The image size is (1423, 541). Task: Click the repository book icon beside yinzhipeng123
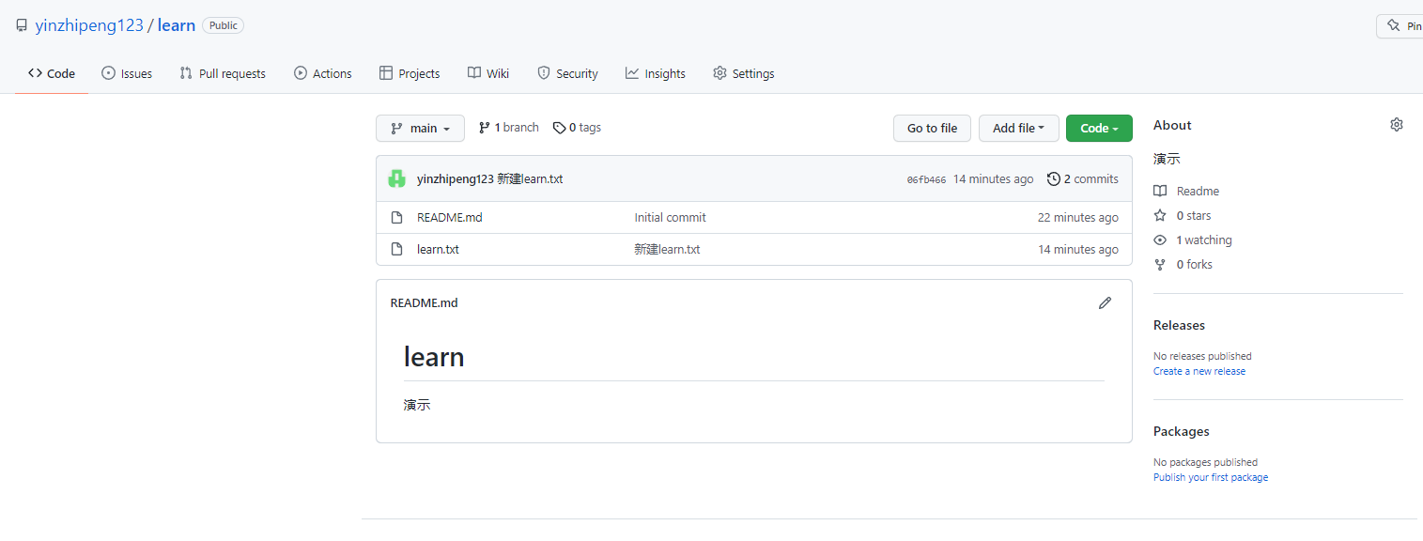coord(21,25)
